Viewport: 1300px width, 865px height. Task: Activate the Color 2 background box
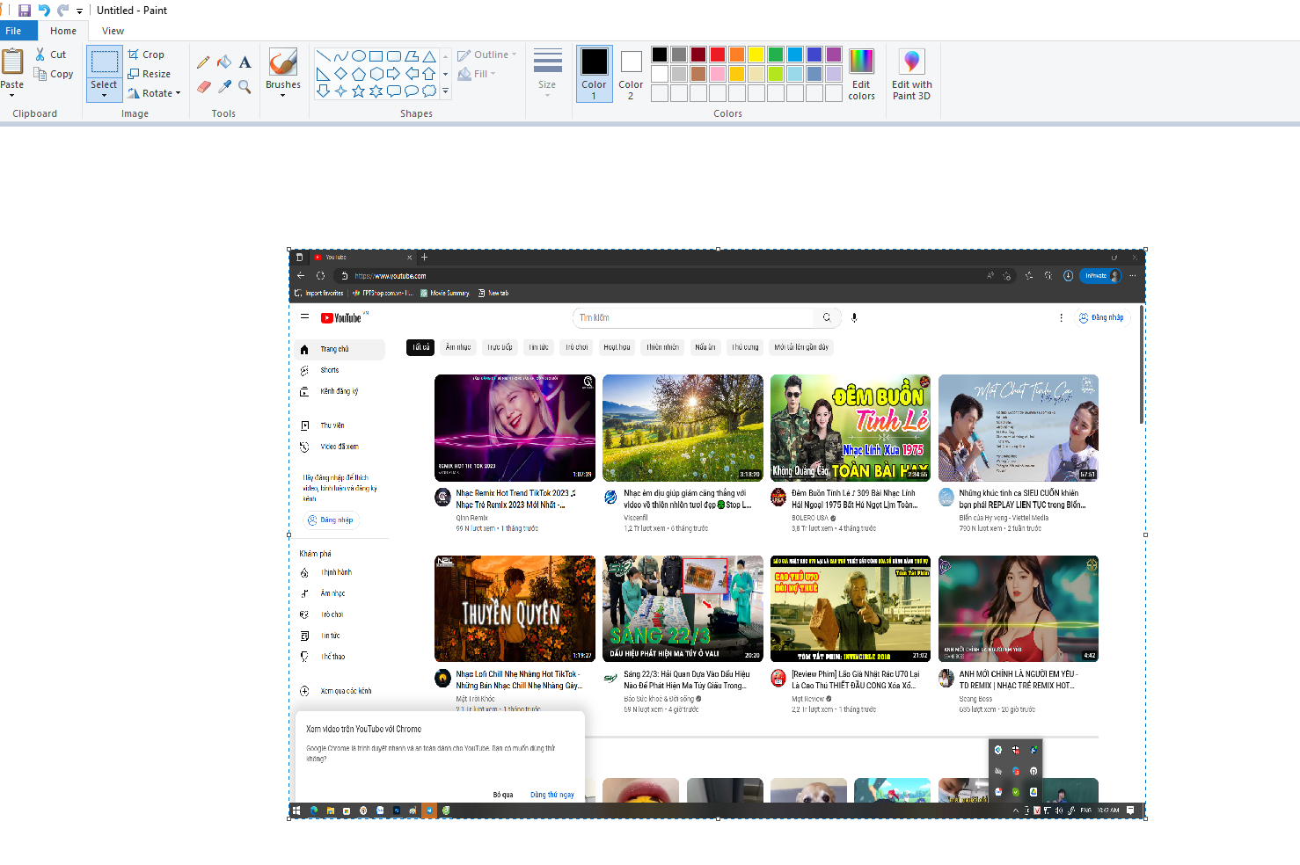(x=631, y=74)
